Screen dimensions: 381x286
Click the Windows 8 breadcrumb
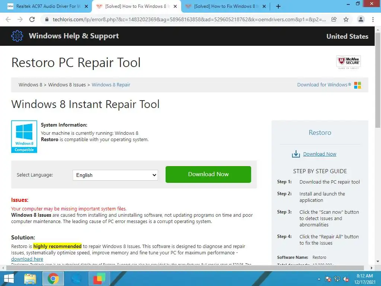[x=31, y=85]
